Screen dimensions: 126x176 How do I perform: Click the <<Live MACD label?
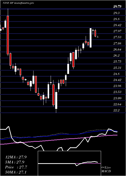tap(106, 169)
